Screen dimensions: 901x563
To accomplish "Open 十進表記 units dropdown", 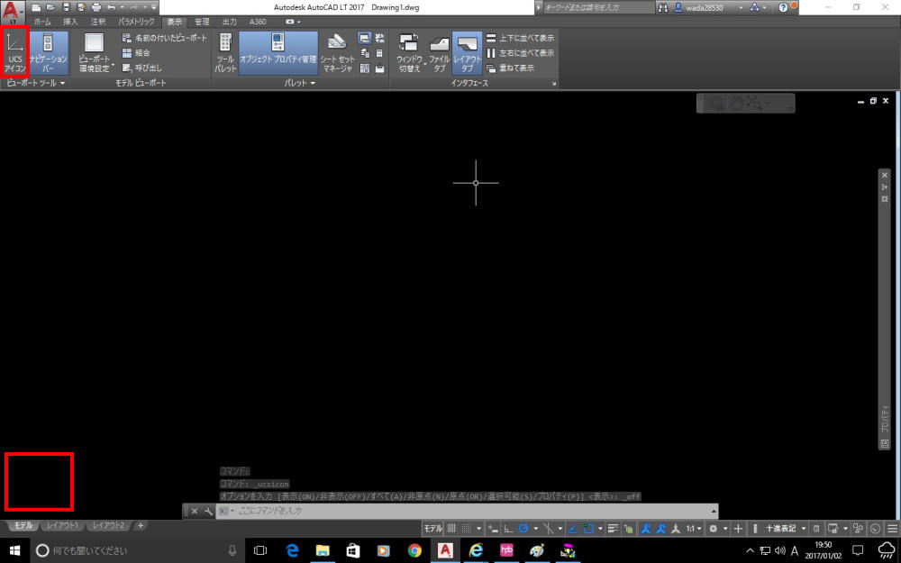I will coord(786,529).
